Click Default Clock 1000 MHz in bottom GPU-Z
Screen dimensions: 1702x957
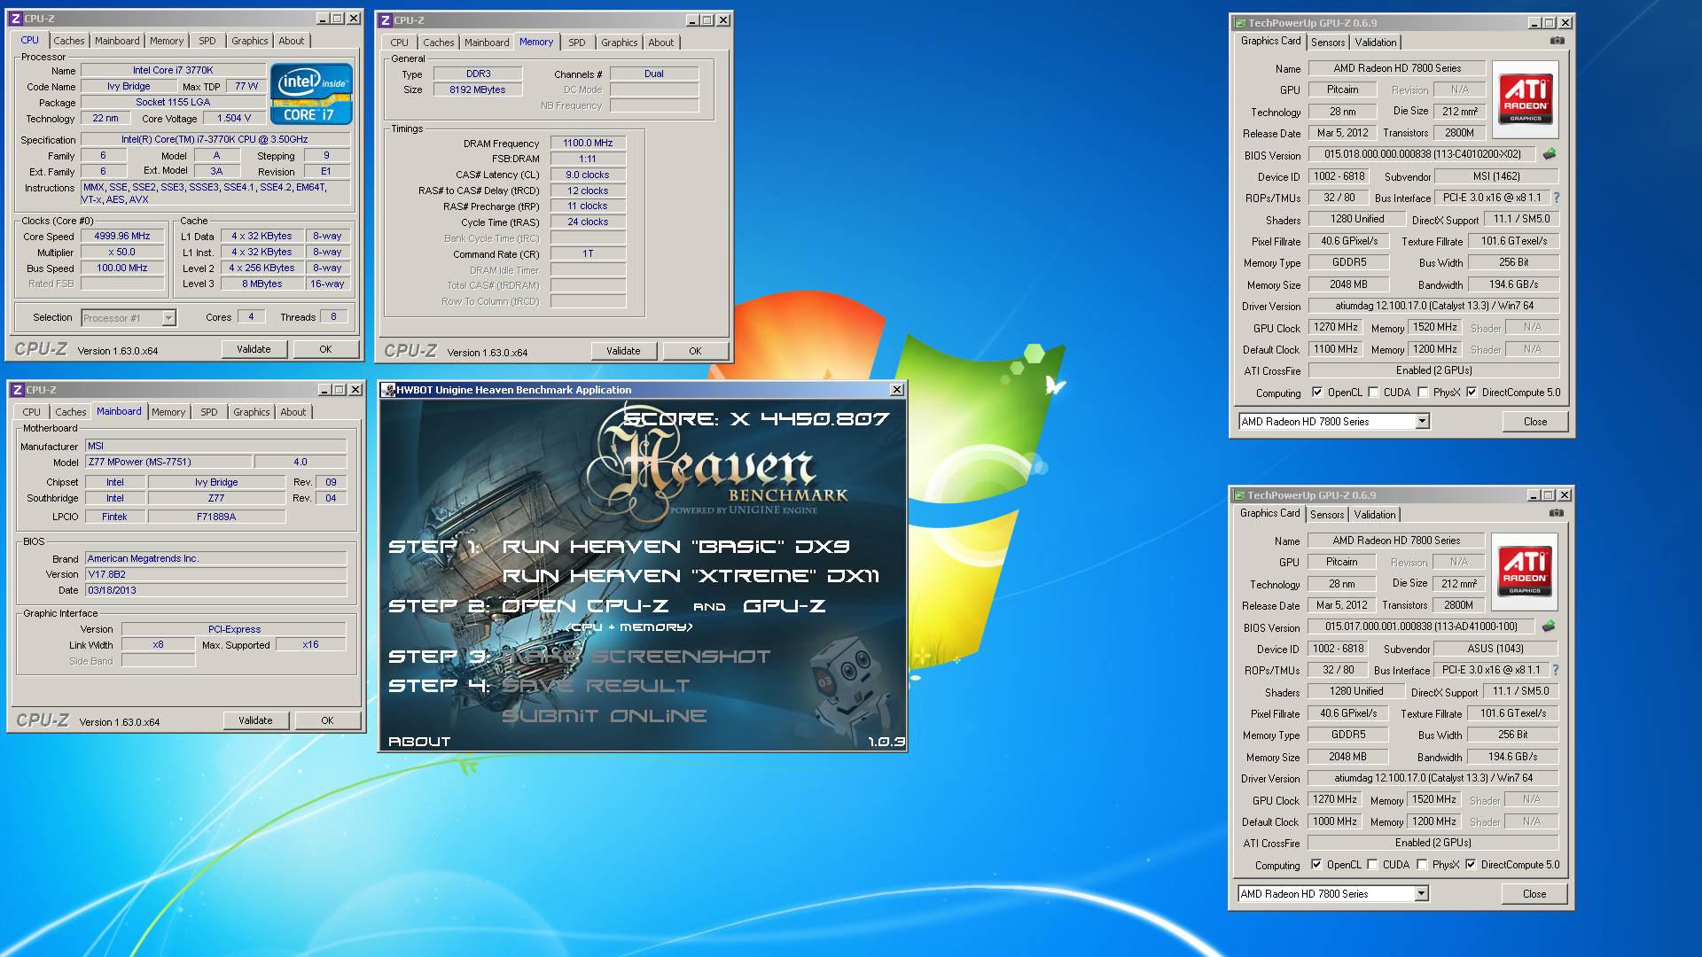coord(1335,821)
